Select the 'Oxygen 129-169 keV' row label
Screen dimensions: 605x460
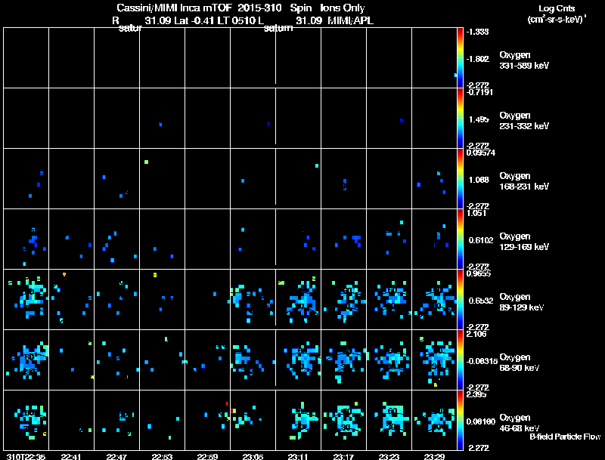click(x=524, y=242)
